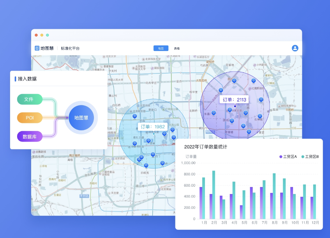The width and height of the screenshot is (330, 238).
Task: Toggle the 工贸区B legend entry
Action: [310, 157]
